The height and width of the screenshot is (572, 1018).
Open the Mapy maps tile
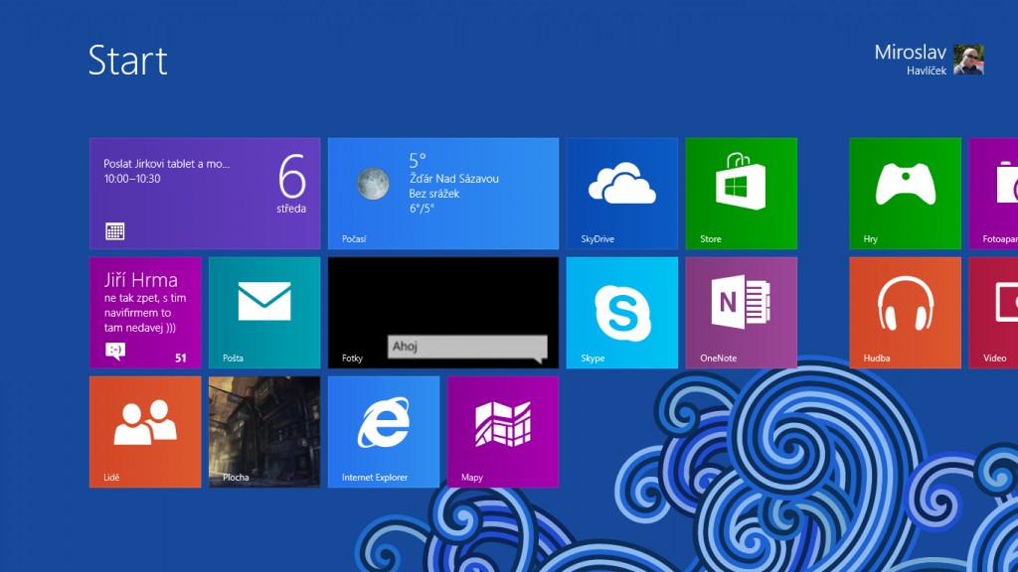pyautogui.click(x=502, y=432)
